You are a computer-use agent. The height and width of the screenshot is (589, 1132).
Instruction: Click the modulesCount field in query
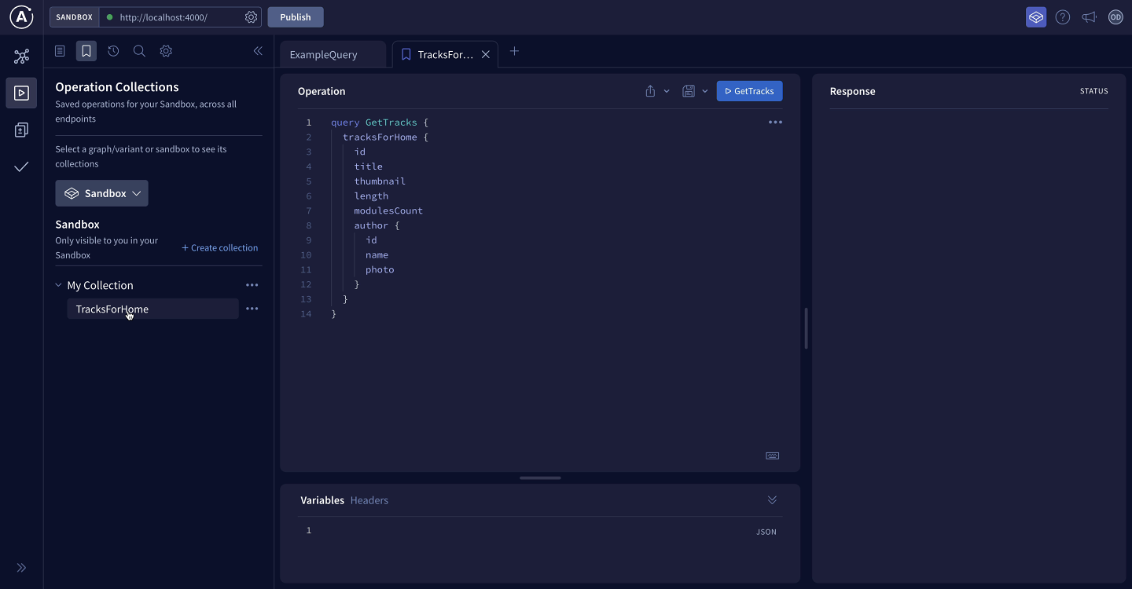(x=388, y=210)
